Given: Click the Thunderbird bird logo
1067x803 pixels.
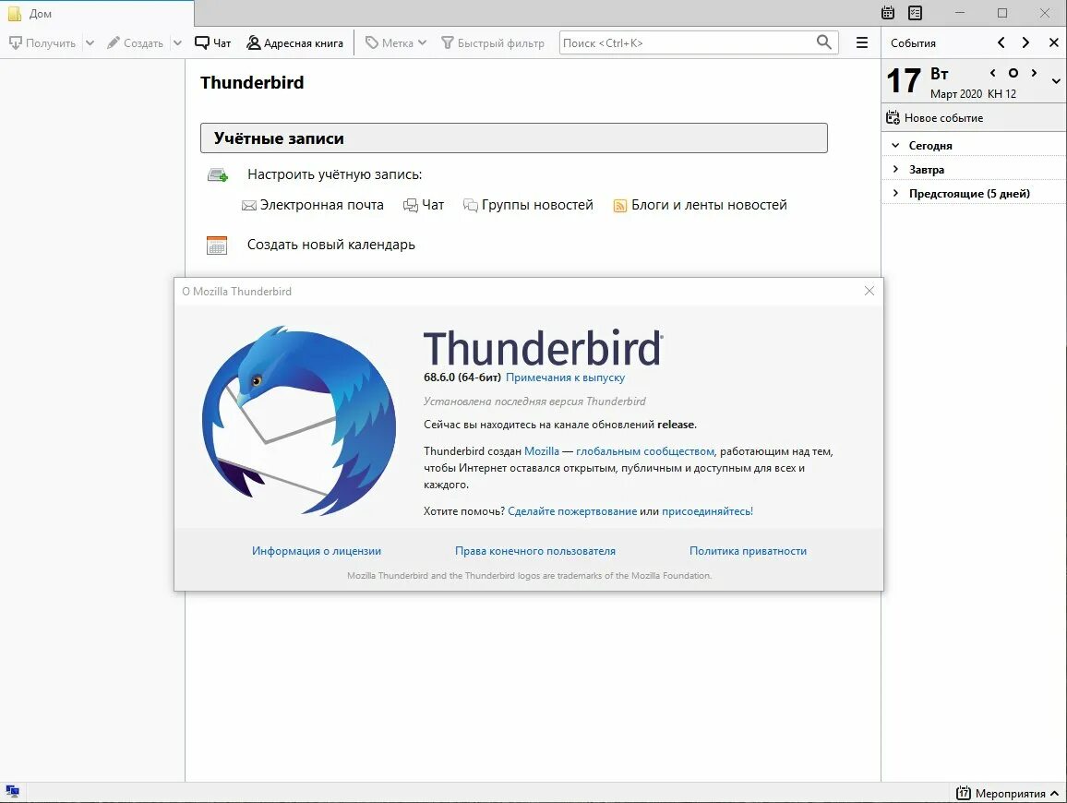Looking at the screenshot, I should pos(299,420).
